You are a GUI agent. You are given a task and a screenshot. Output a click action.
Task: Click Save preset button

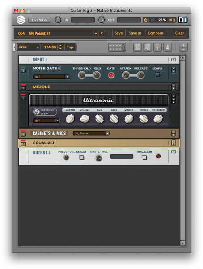(x=118, y=33)
